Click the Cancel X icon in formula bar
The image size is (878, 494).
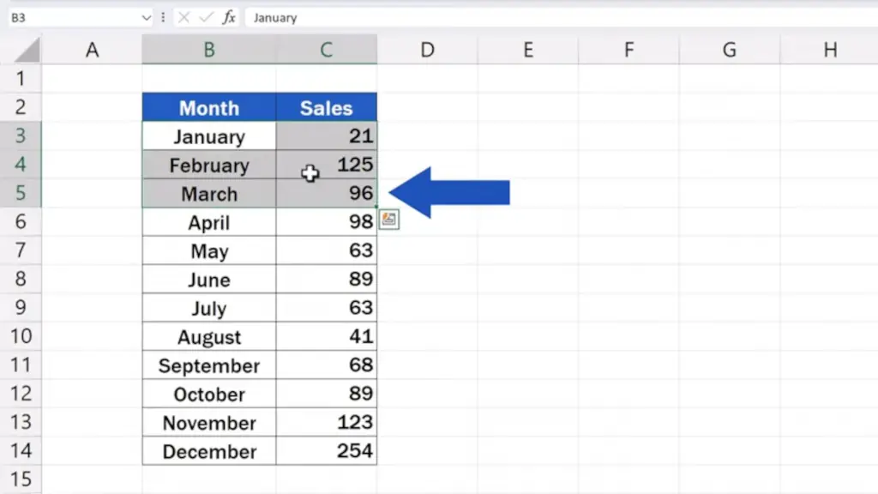(x=183, y=17)
